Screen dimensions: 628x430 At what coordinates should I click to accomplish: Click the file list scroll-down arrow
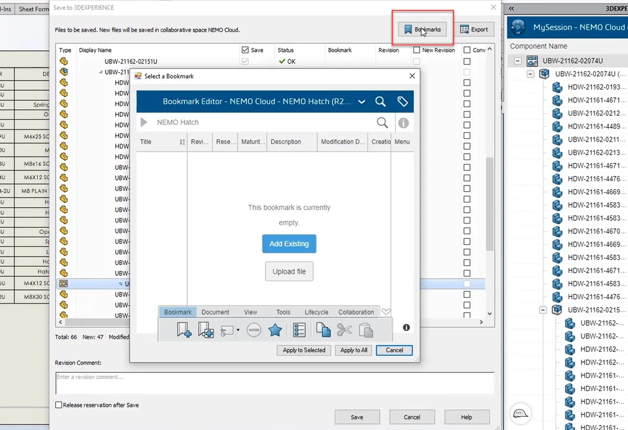pos(489,314)
